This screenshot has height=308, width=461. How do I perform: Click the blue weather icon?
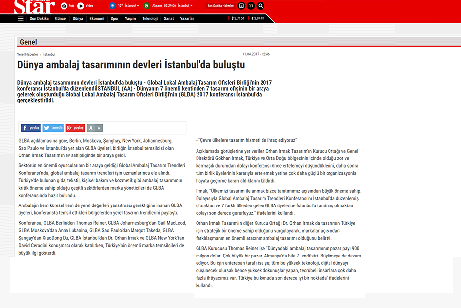(112, 6)
